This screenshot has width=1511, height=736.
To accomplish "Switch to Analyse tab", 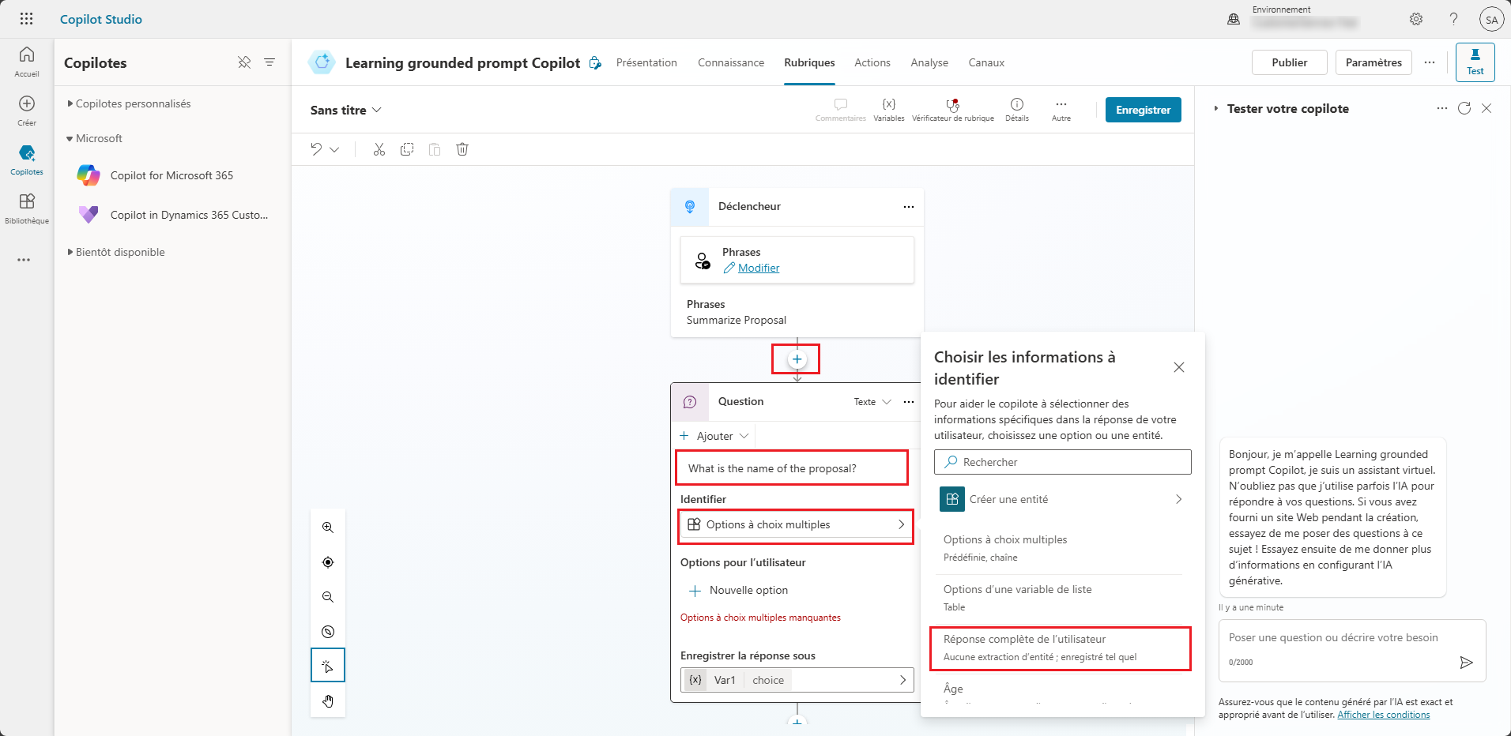I will (929, 62).
